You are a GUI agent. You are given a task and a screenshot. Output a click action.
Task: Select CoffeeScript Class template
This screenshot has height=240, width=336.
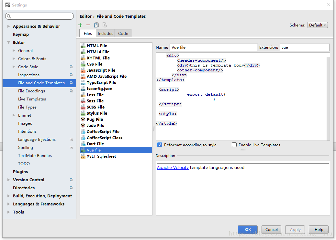click(116, 138)
